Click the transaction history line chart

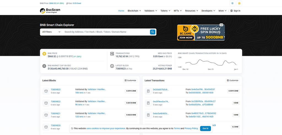[211, 63]
